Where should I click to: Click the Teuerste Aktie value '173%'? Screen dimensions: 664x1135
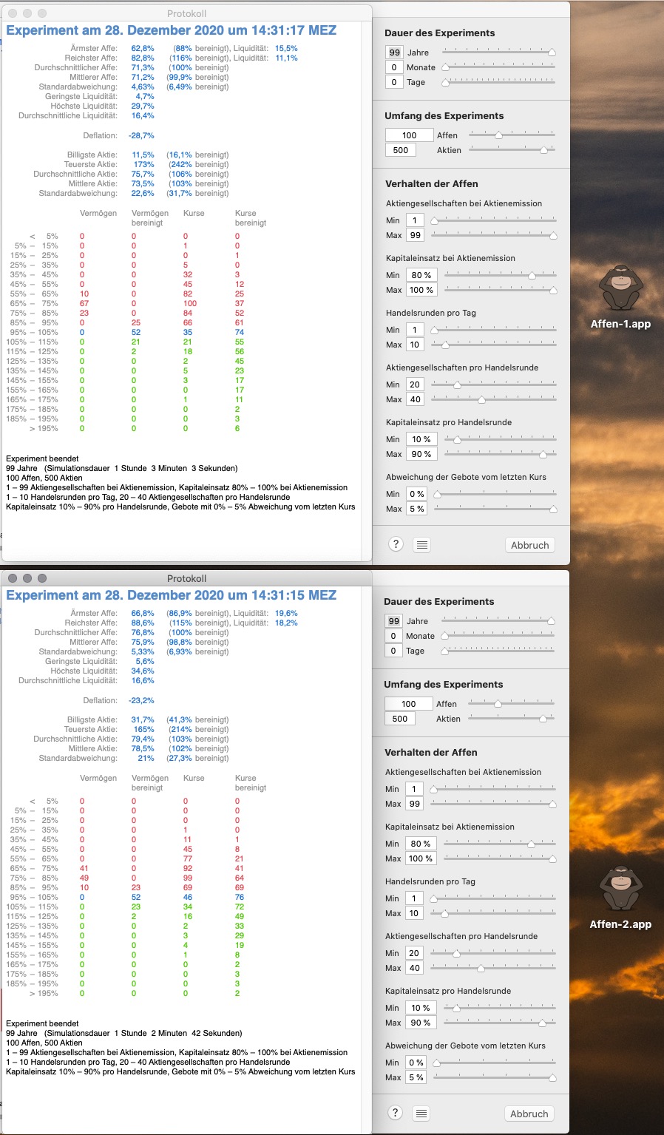(144, 165)
